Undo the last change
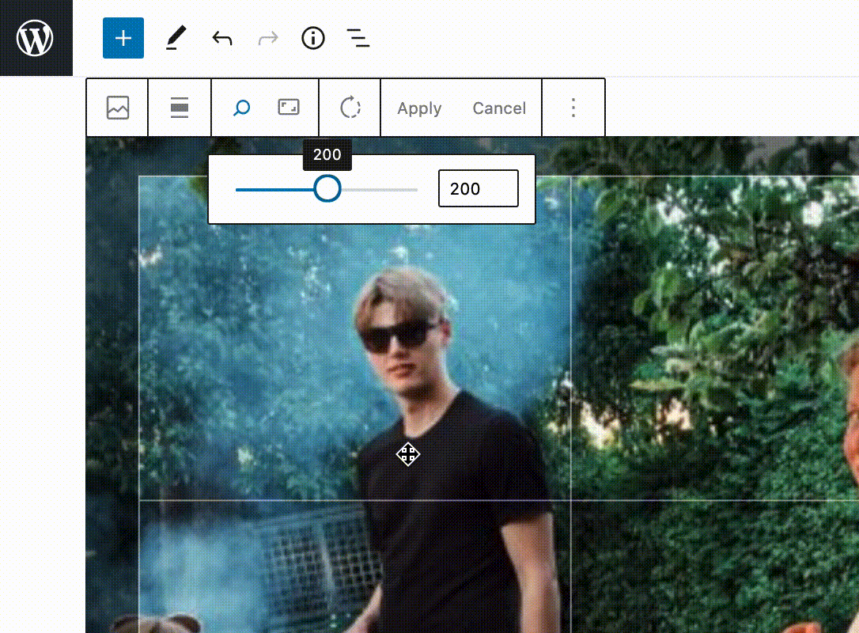The height and width of the screenshot is (633, 859). pyautogui.click(x=222, y=38)
